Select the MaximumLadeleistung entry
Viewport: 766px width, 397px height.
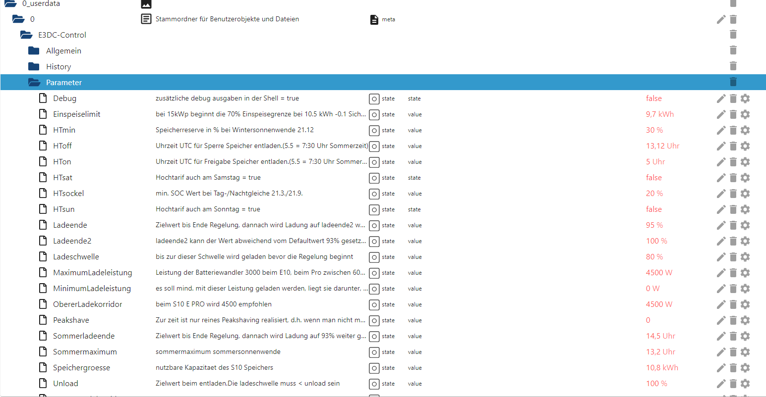point(383,273)
